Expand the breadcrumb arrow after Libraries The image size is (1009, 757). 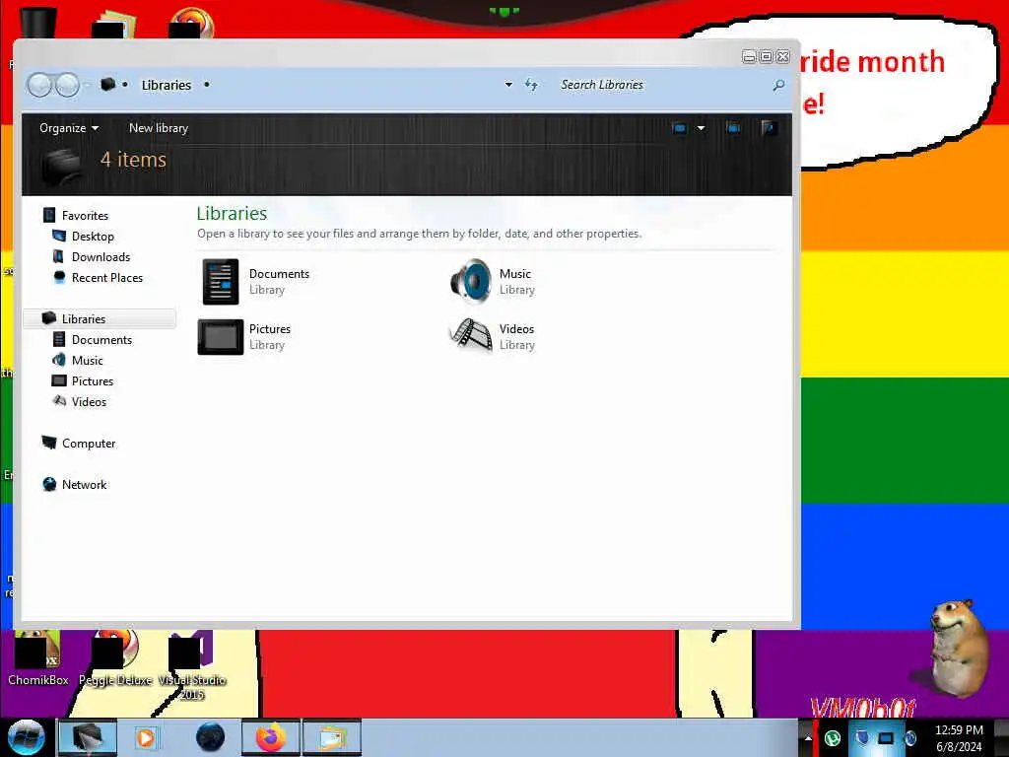click(x=207, y=85)
